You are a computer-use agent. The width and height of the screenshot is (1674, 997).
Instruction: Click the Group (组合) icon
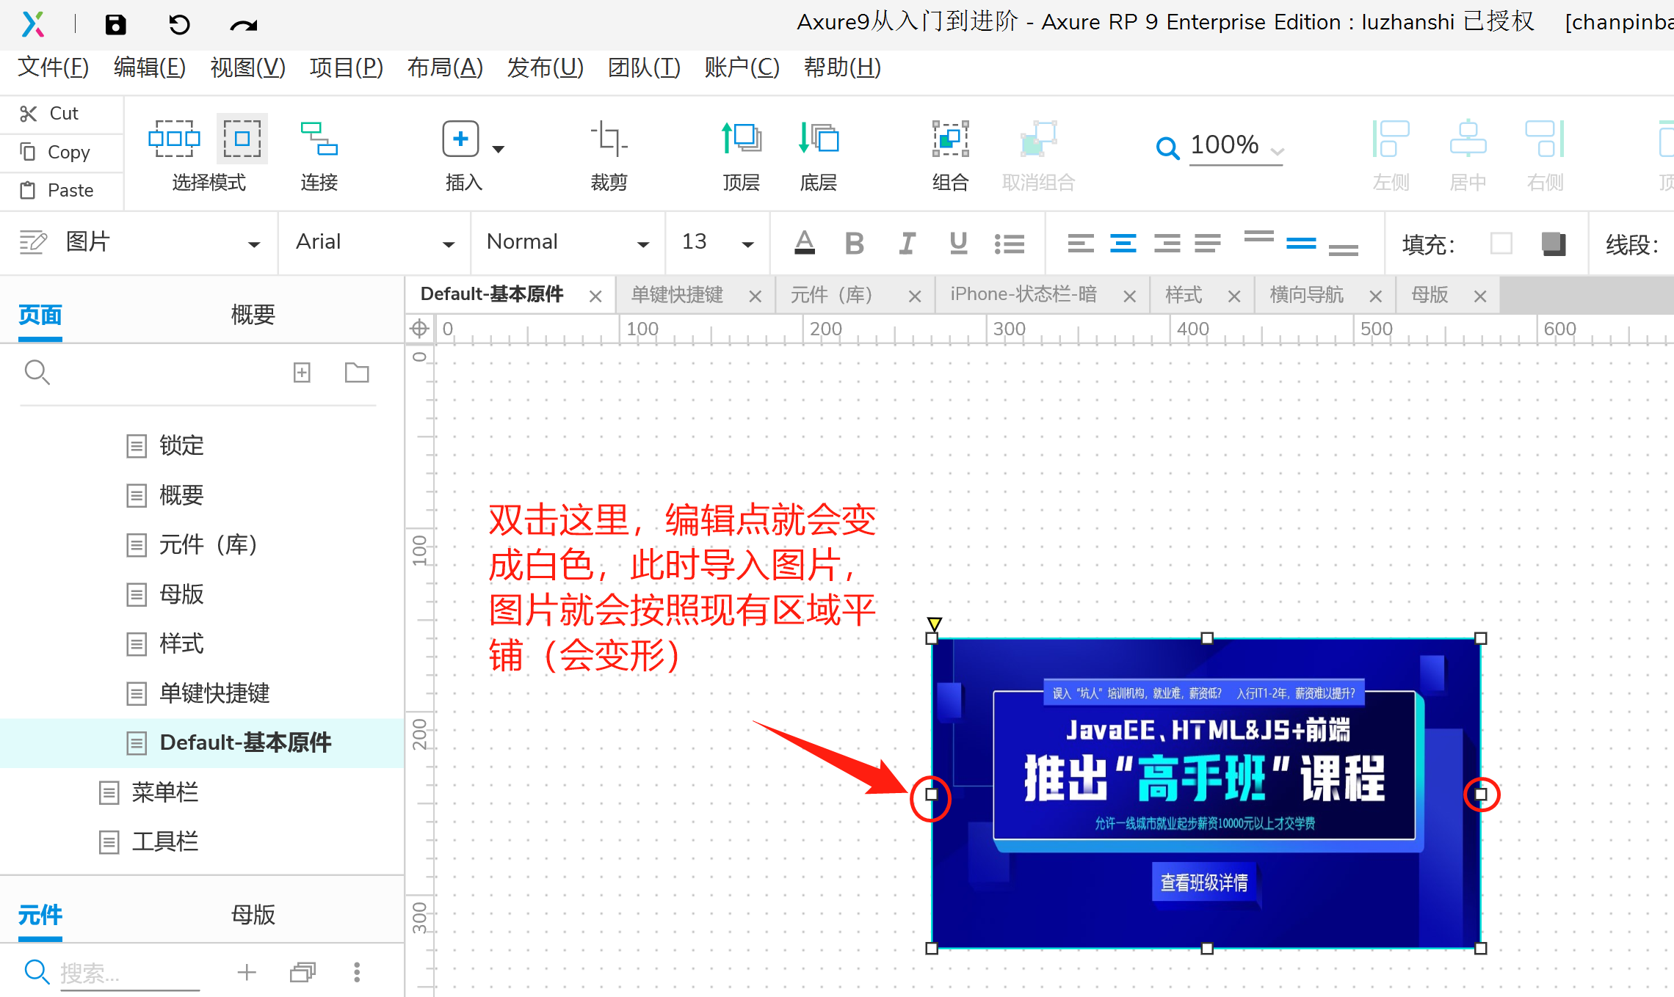coord(950,139)
